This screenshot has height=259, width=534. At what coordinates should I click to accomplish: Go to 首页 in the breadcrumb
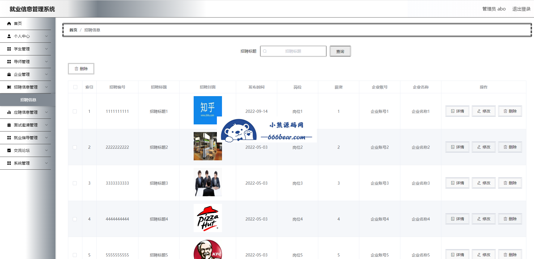coord(73,30)
